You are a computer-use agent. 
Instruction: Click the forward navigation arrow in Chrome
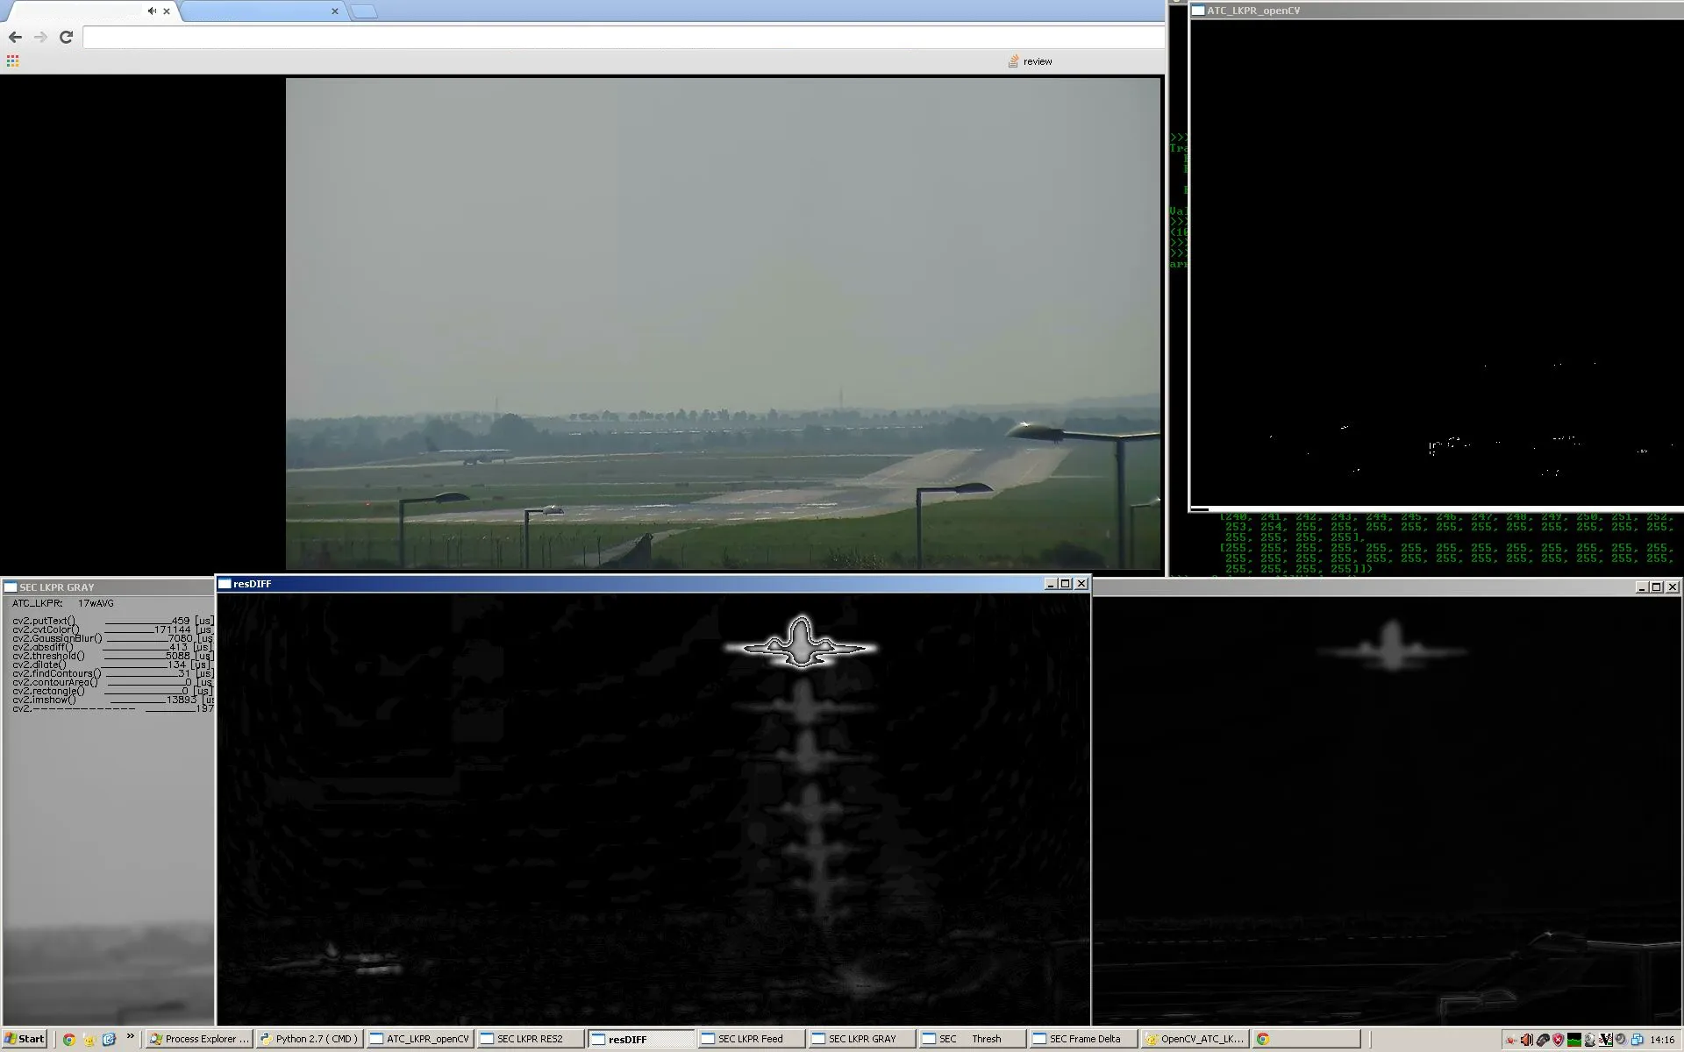click(42, 37)
